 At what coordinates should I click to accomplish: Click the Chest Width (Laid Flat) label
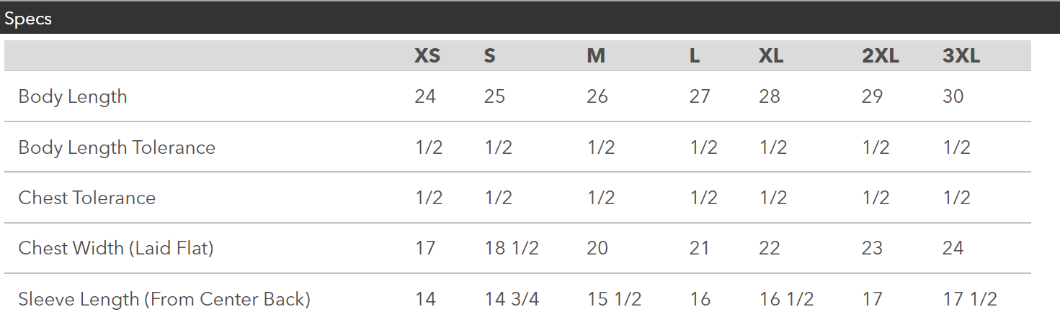[x=116, y=248]
